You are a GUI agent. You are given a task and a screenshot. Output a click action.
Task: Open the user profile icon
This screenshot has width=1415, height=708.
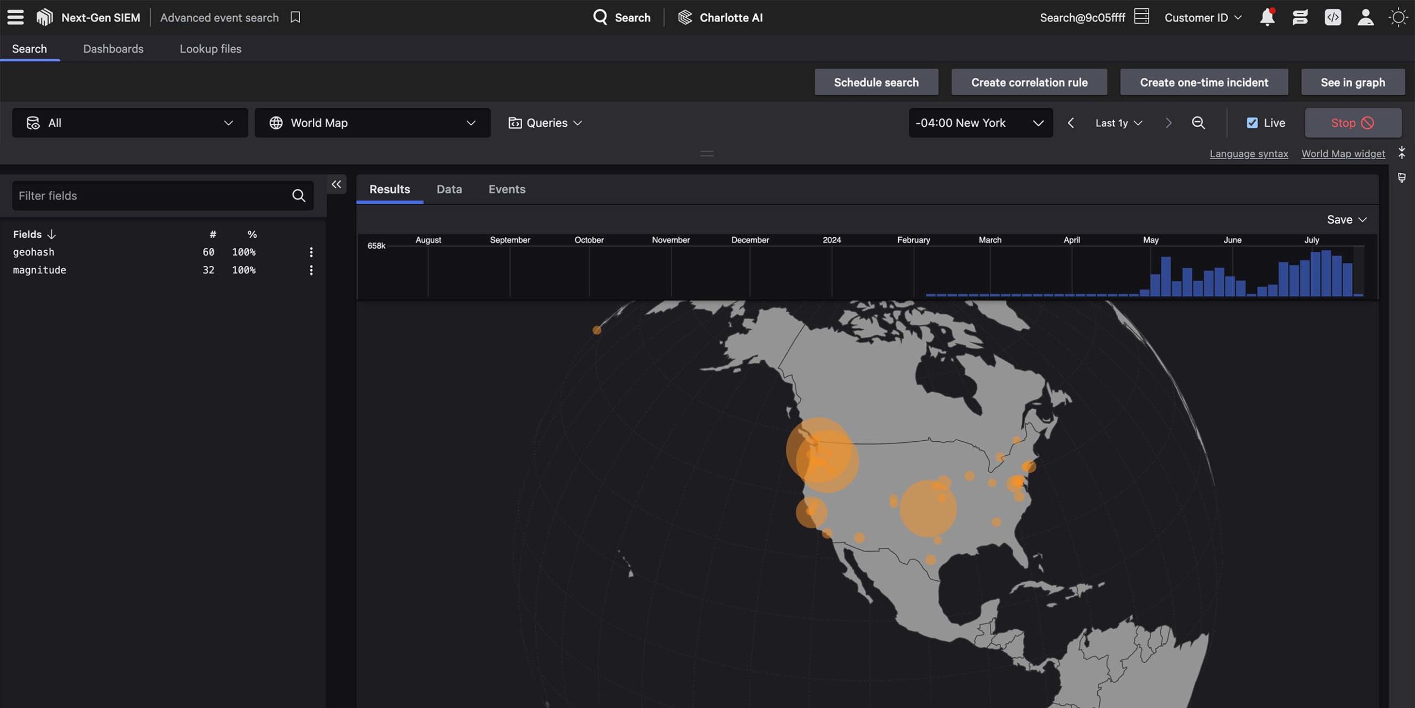[1365, 17]
